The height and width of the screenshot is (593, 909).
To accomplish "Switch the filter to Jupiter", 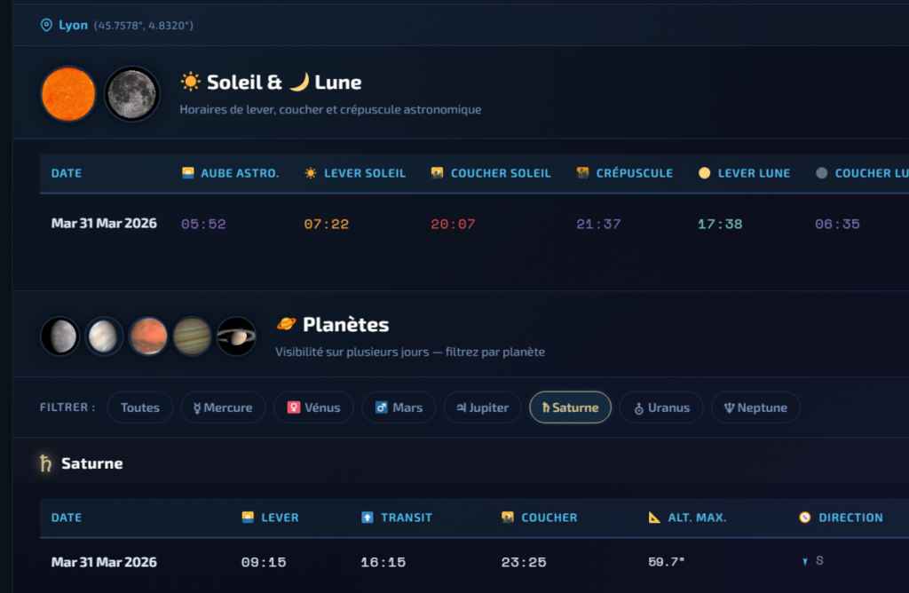I will 482,407.
